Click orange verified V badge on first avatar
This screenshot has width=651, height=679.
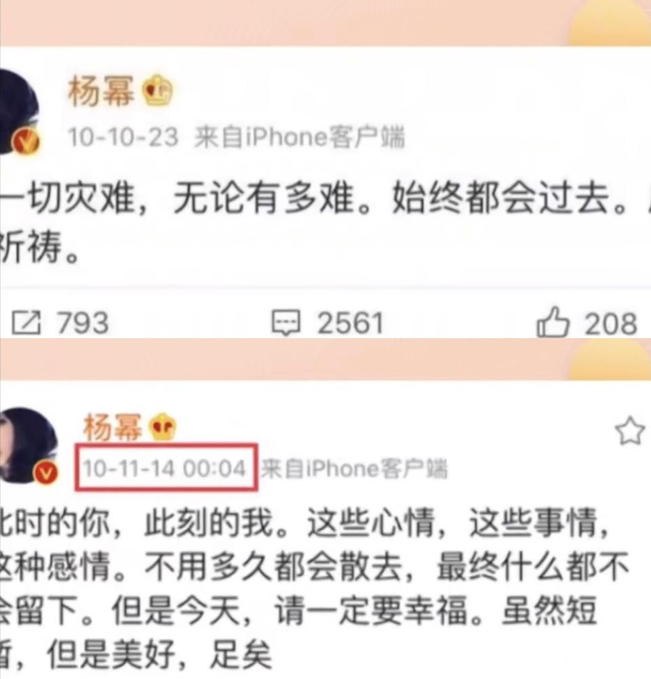(x=25, y=142)
